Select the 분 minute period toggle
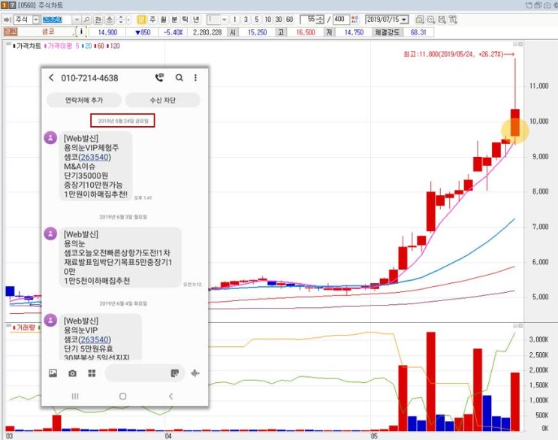Image resolution: width=558 pixels, height=440 pixels. (x=174, y=20)
